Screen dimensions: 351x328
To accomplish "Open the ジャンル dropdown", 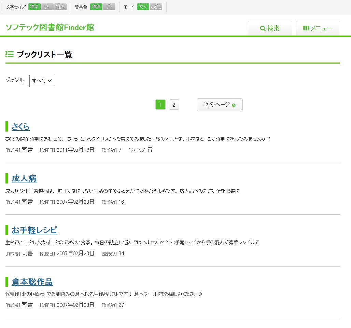I will click(42, 81).
